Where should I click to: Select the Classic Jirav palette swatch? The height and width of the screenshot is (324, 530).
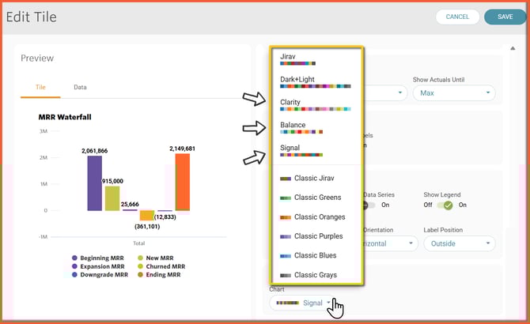click(x=283, y=178)
